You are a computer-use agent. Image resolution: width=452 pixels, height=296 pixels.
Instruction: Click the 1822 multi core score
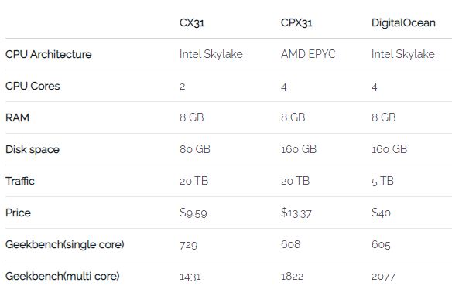coord(292,276)
